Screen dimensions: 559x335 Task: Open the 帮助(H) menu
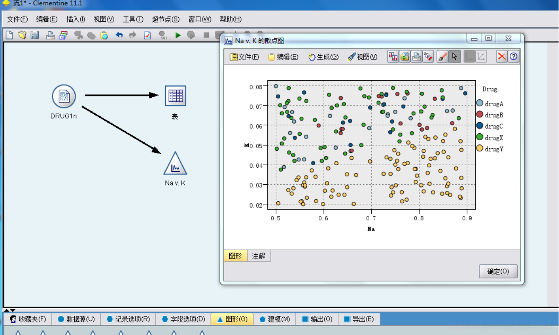[230, 19]
